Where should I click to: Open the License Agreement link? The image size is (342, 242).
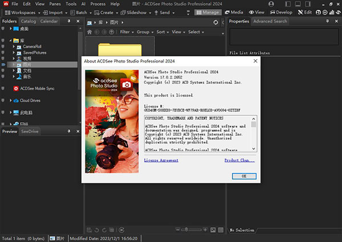(x=161, y=160)
